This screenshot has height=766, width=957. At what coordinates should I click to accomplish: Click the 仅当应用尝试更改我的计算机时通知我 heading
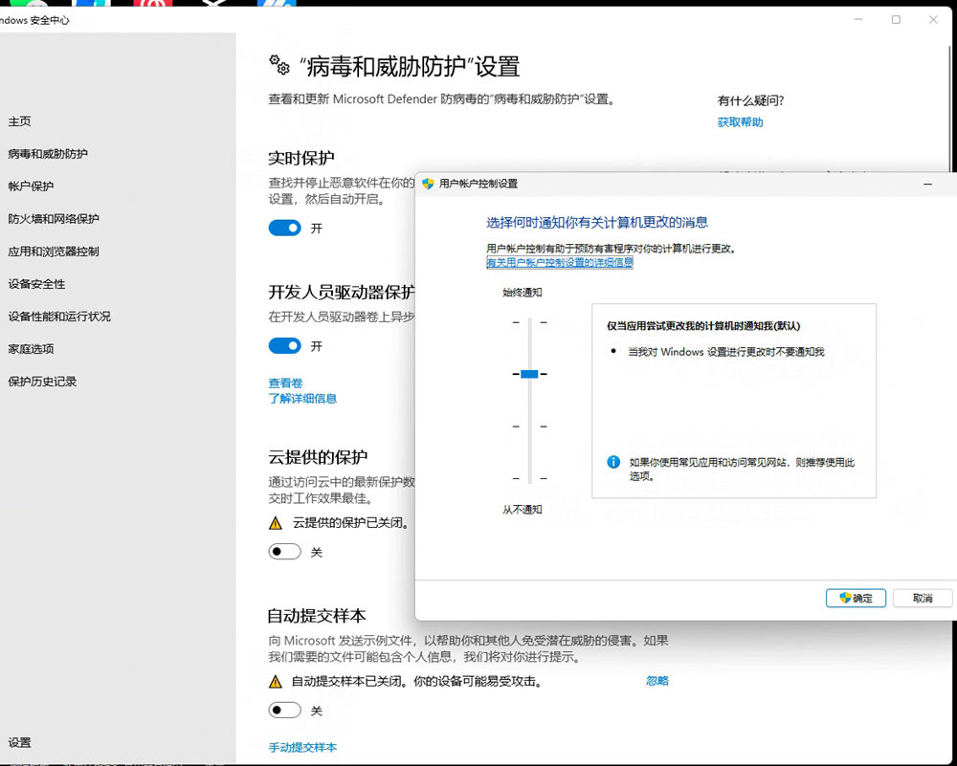point(703,326)
